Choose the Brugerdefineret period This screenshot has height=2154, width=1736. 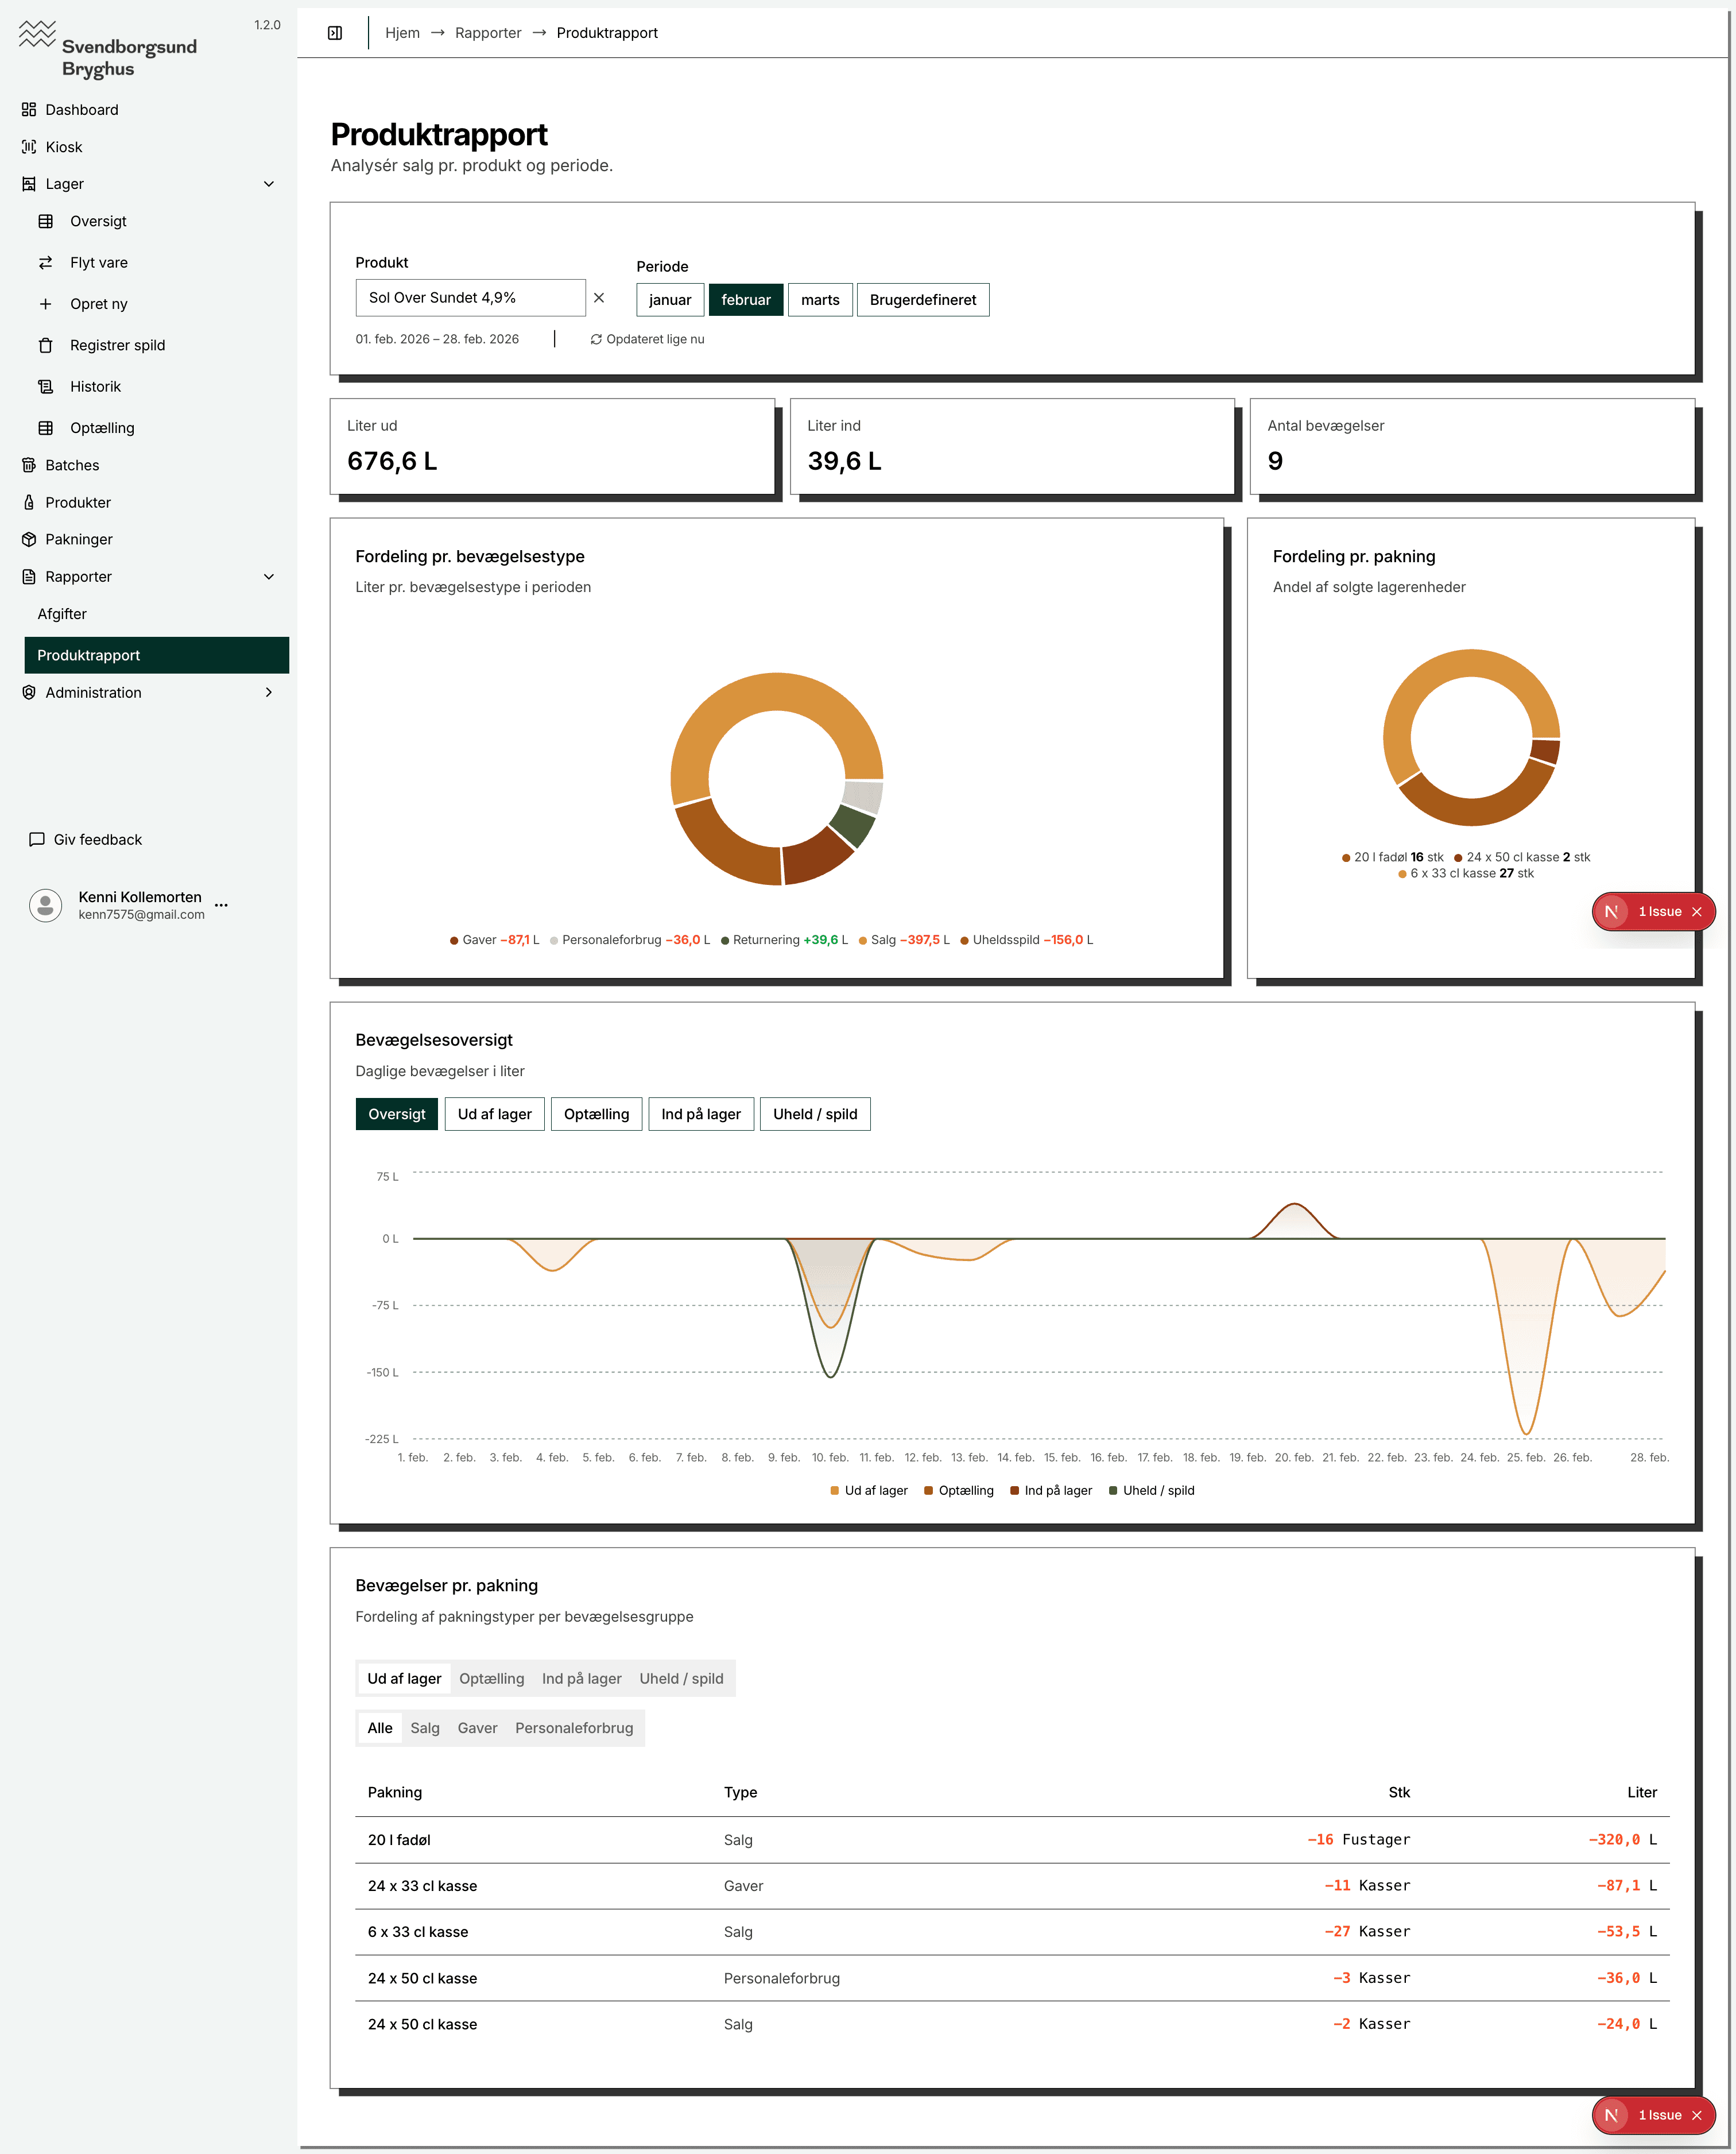[x=923, y=300]
